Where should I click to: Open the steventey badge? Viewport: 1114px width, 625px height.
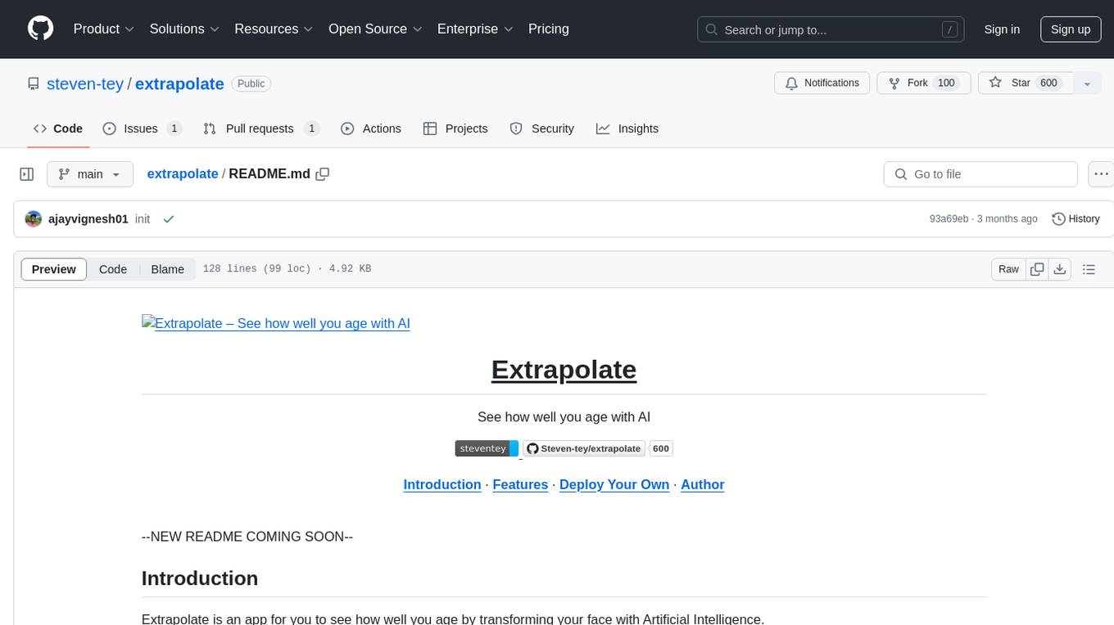tap(487, 448)
